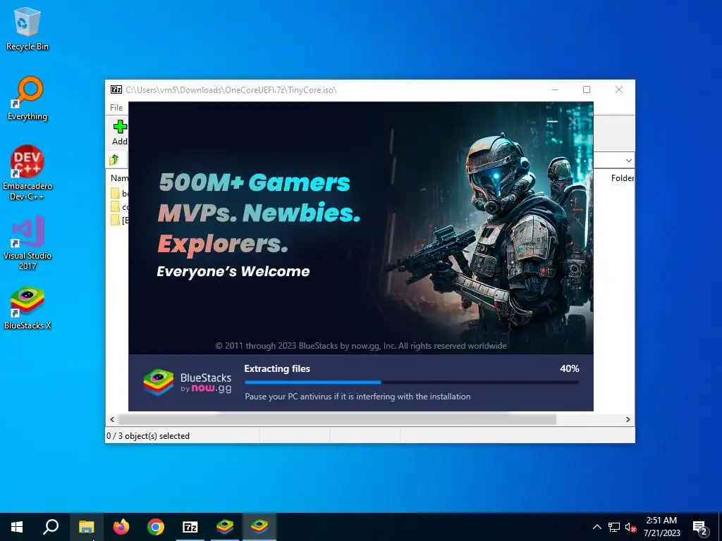
Task: Maximize the 7-Zip window
Action: coord(587,89)
